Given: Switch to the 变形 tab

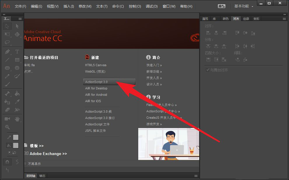Looking at the screenshot, I should tap(256, 19).
